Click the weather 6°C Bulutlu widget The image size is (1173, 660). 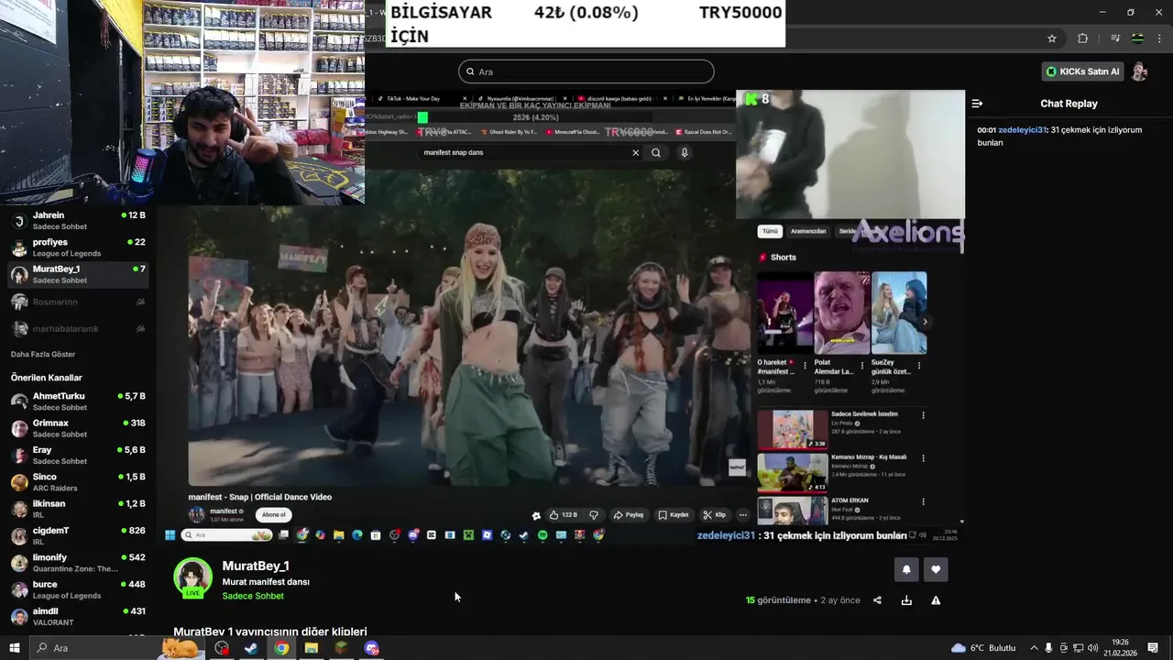(982, 648)
